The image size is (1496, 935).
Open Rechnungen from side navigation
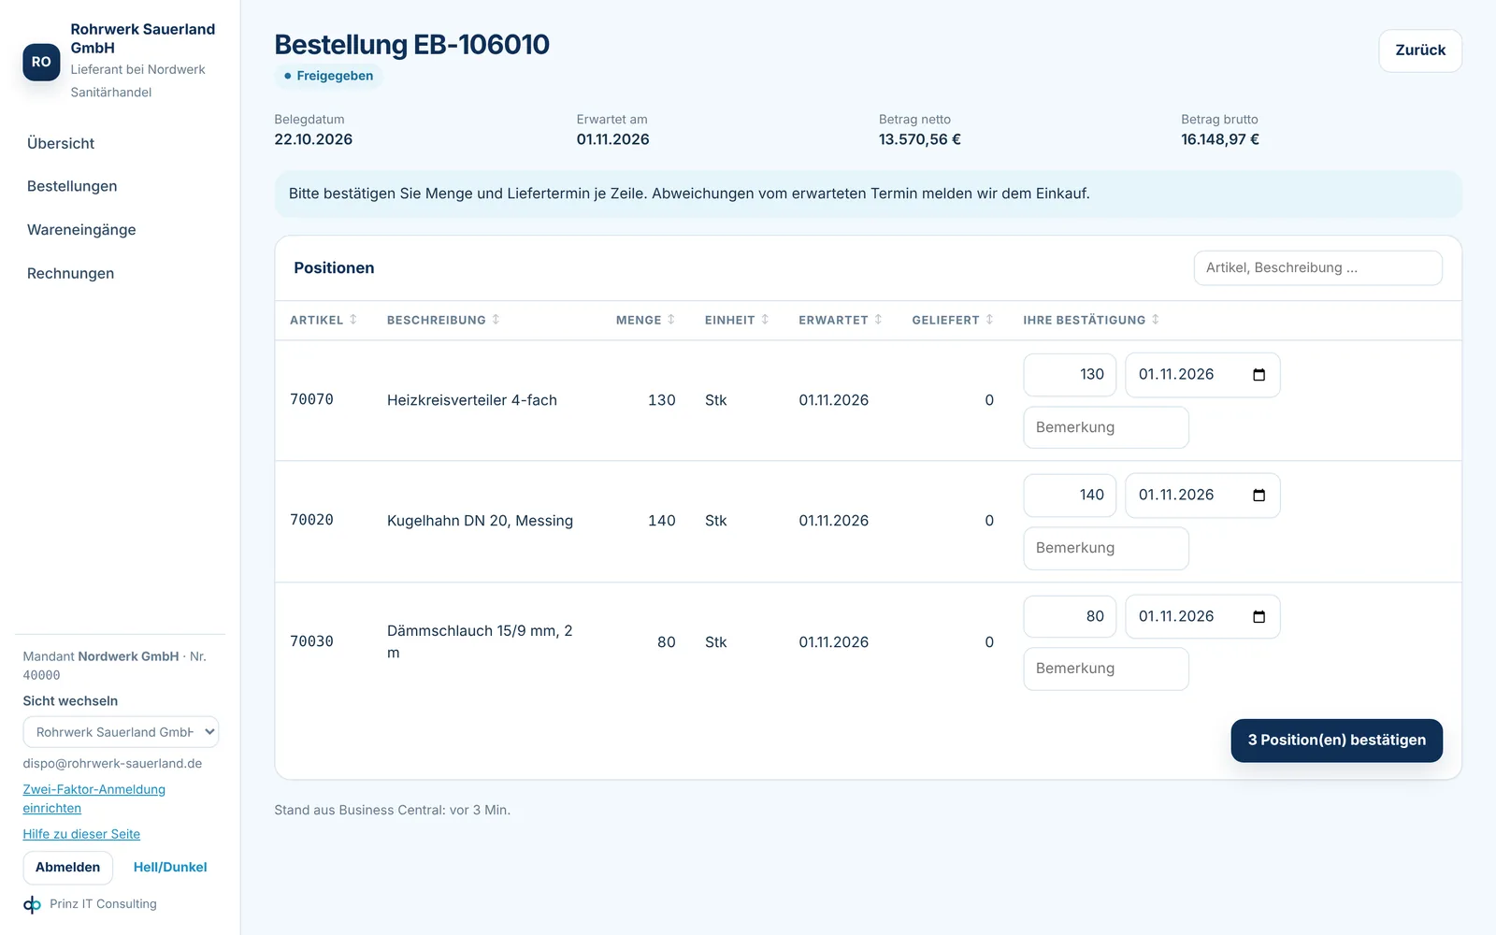click(x=71, y=273)
